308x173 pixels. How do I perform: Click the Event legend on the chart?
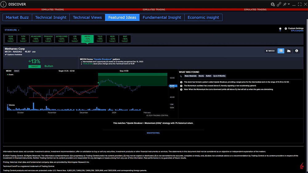pyautogui.click(x=10, y=75)
